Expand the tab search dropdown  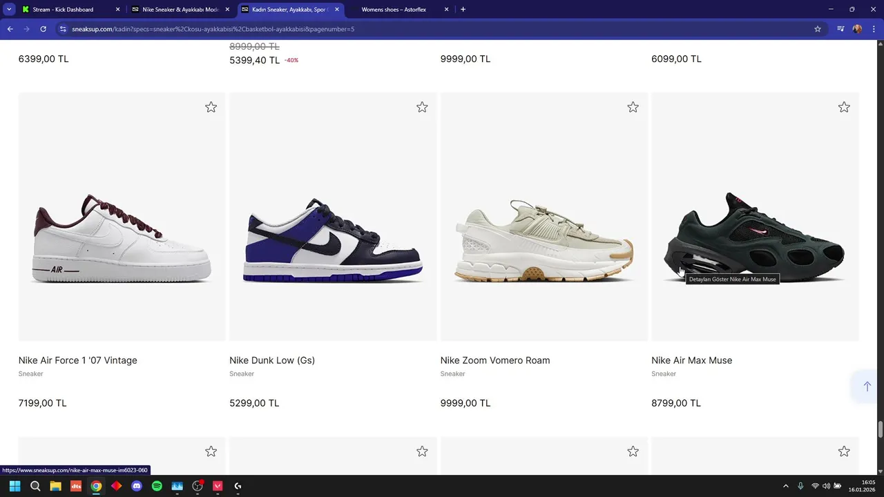click(8, 10)
